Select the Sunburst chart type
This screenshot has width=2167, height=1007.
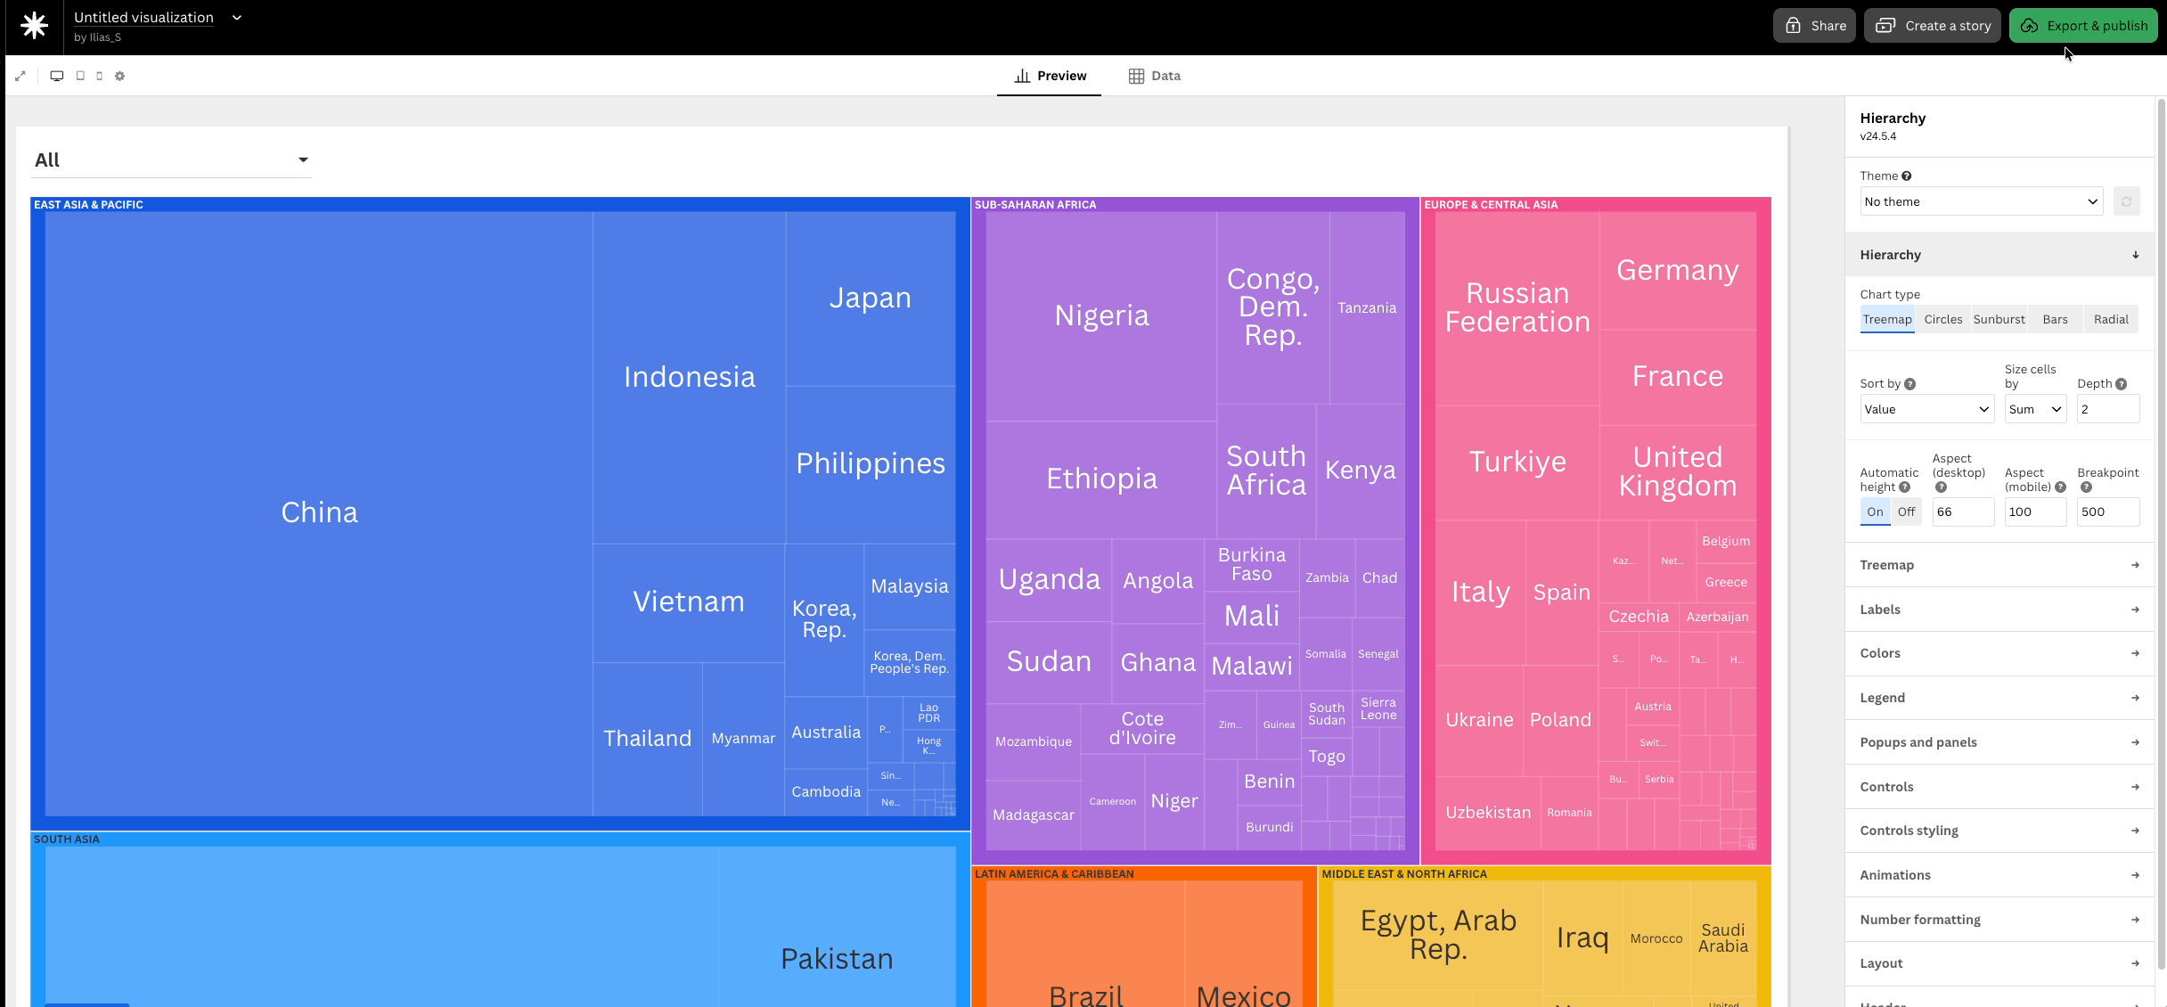tap(1999, 319)
